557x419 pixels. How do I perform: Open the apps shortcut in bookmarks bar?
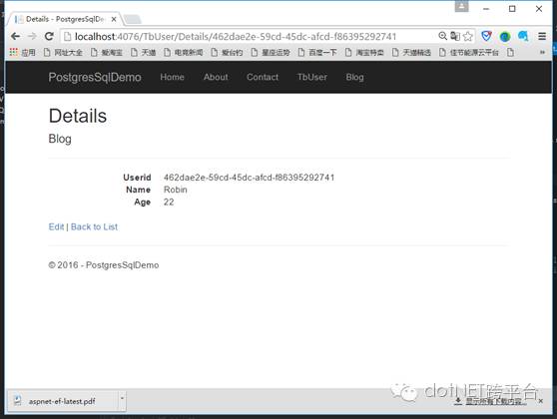(x=22, y=53)
